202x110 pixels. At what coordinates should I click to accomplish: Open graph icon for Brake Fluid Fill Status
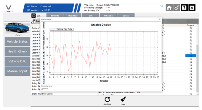[x=191, y=94]
